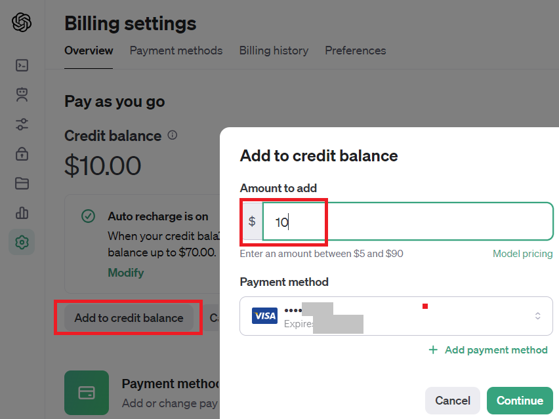Open the Usage bar chart icon
The image size is (559, 419).
[22, 212]
